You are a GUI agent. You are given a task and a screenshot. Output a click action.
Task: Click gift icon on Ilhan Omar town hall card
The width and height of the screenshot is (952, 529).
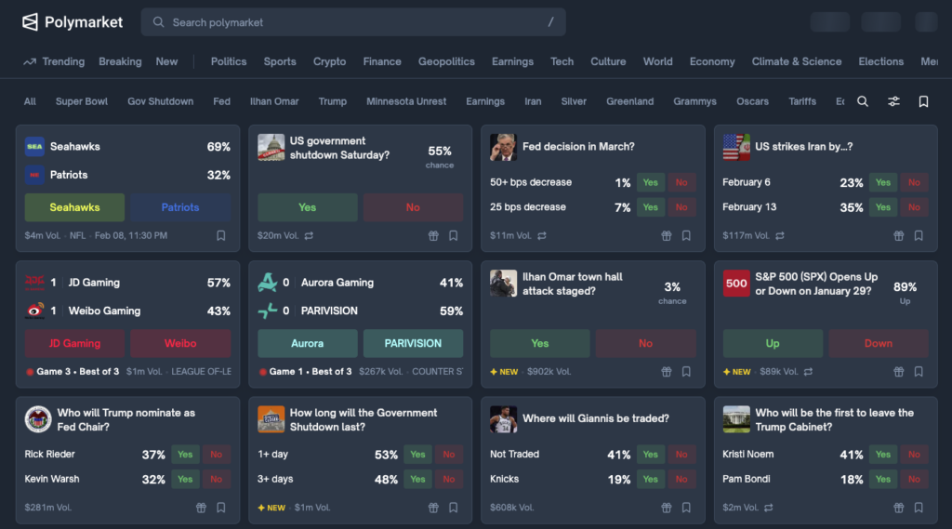pyautogui.click(x=666, y=372)
